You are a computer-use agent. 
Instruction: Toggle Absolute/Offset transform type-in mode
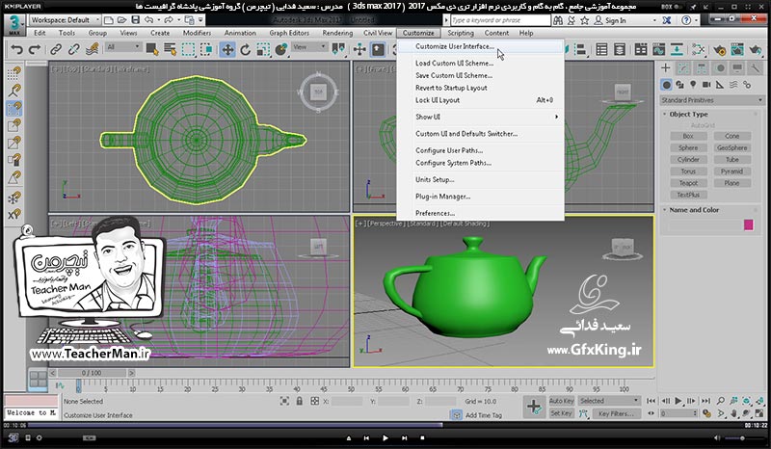tap(315, 401)
